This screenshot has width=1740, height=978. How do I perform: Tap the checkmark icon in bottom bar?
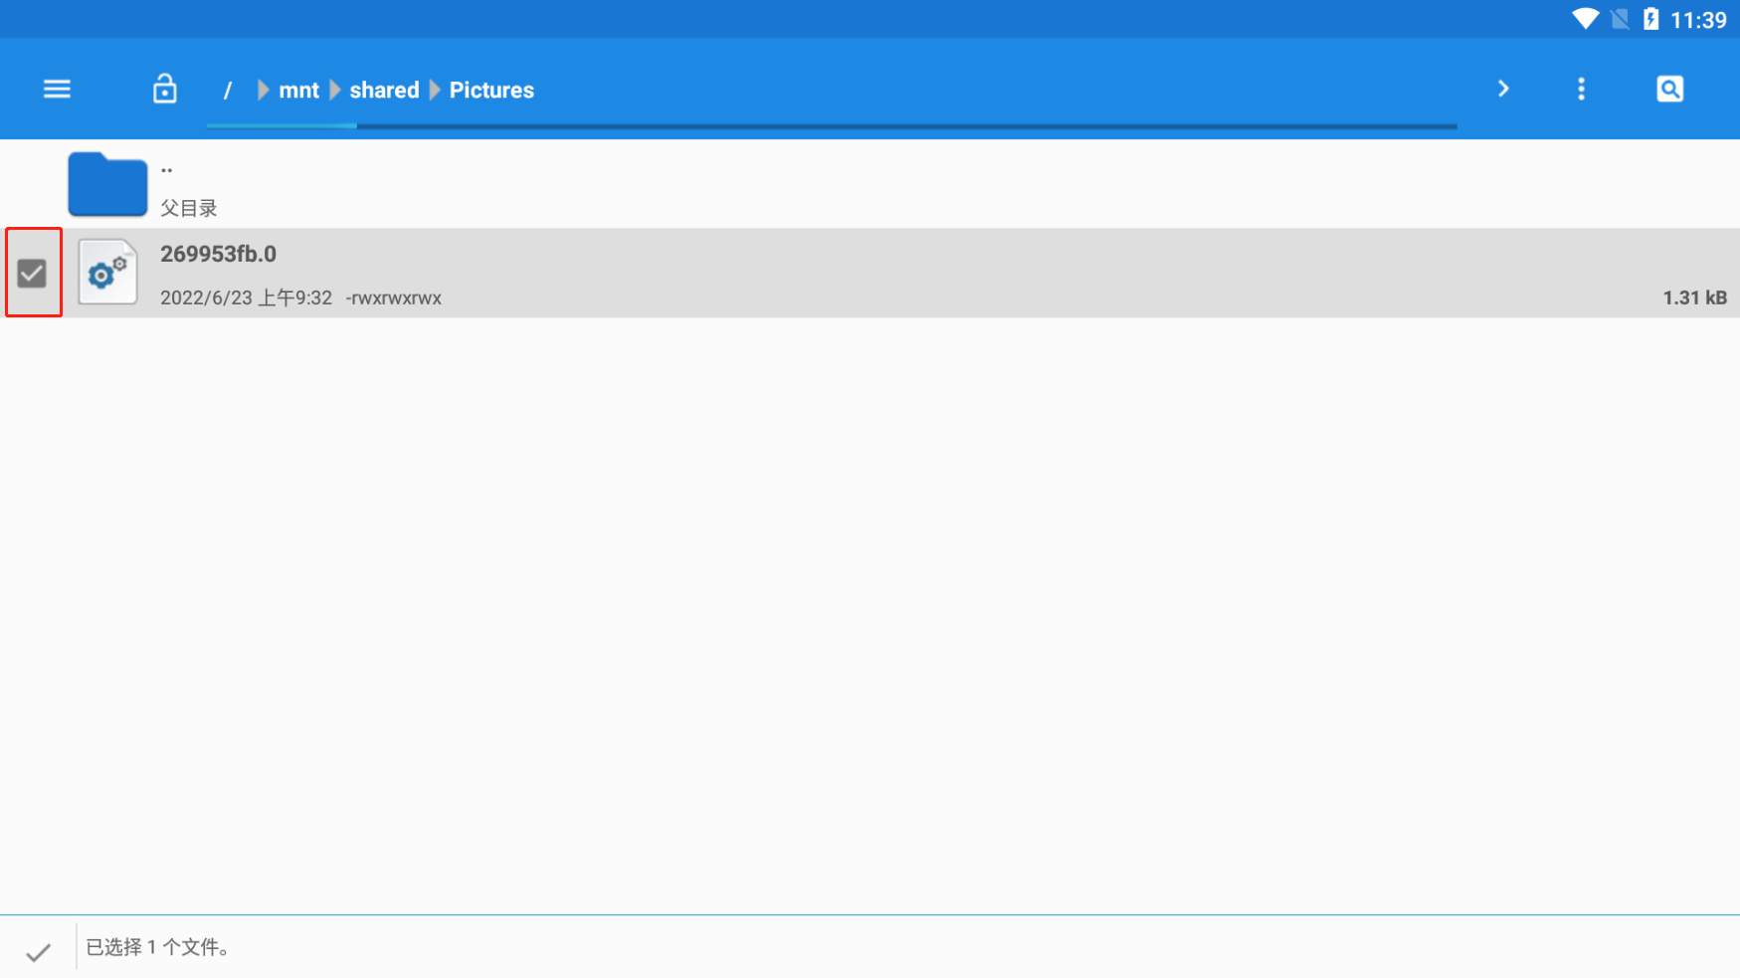tap(38, 952)
